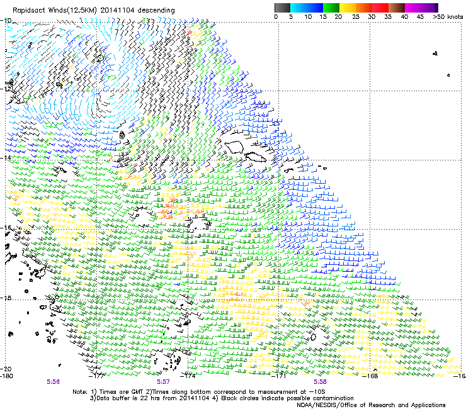Click the '-171' longitude axis label
This screenshot has width=466, height=409.
280,376
